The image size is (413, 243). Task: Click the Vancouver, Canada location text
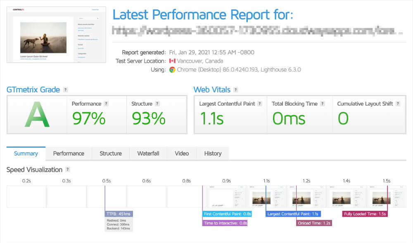(200, 61)
